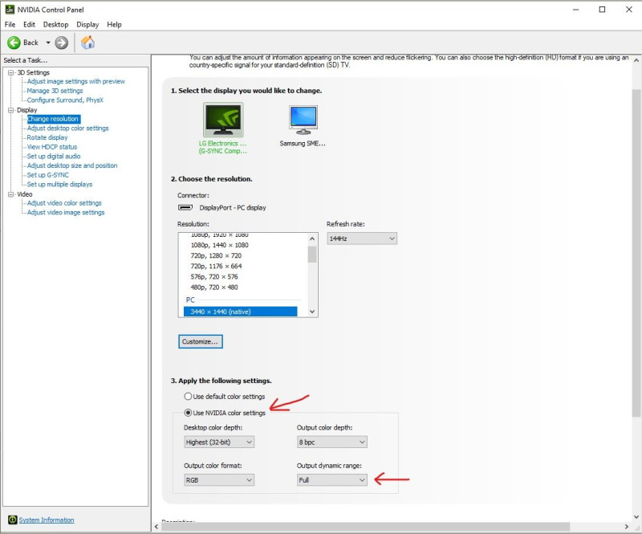Open the Desktop menu
642x534 pixels.
point(55,25)
